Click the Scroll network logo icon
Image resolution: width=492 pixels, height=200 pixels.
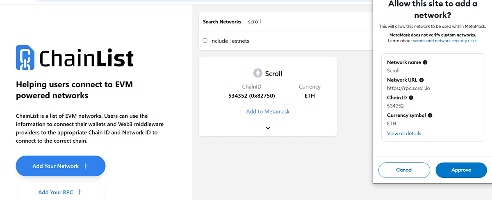point(257,73)
